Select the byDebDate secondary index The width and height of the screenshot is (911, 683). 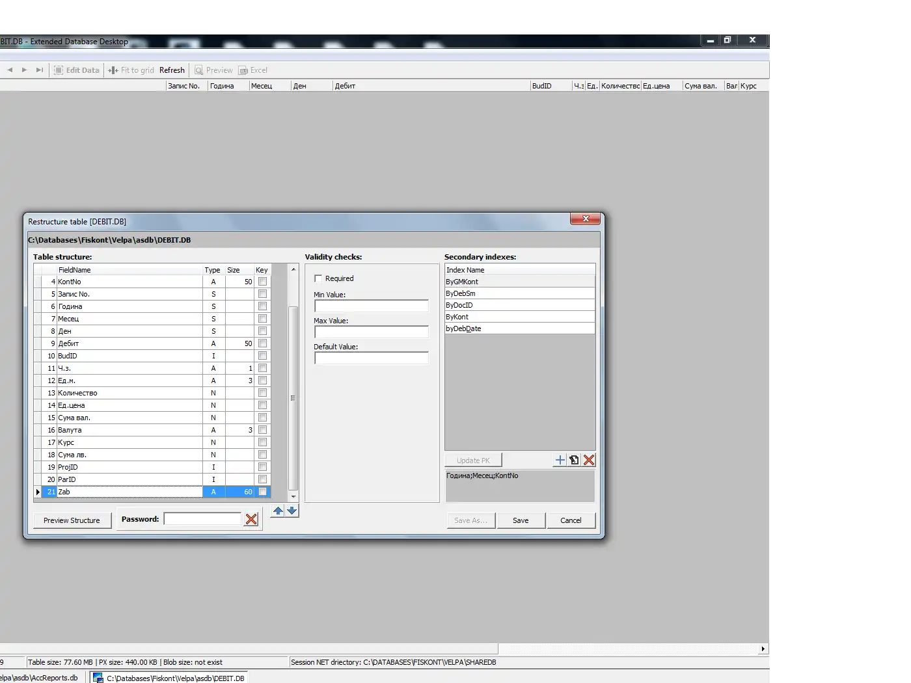pyautogui.click(x=520, y=328)
